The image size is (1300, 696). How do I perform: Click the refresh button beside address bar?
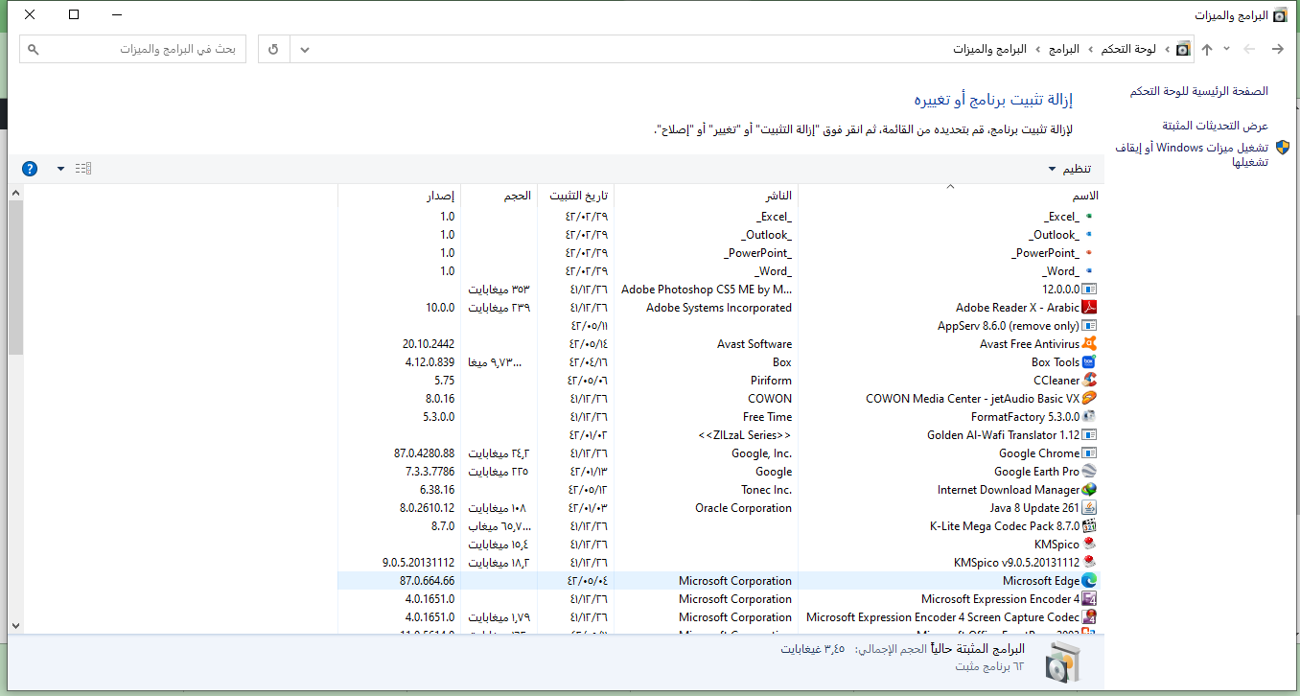(274, 49)
